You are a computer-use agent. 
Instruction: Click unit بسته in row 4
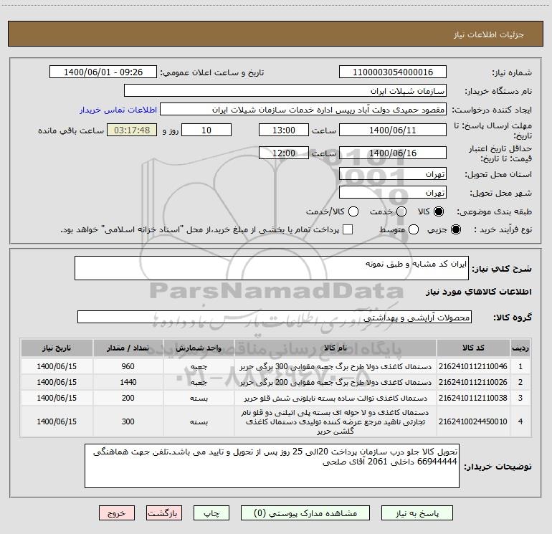point(199,421)
